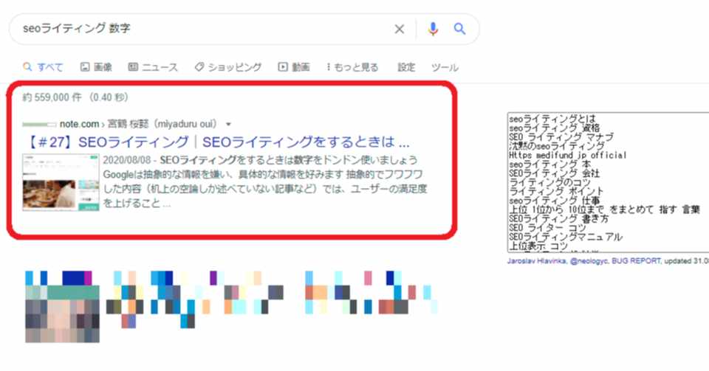Switch to the ニュース news tab
This screenshot has width=709, height=371.
pos(154,67)
